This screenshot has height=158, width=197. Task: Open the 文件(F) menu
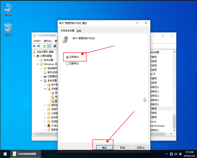click(x=37, y=40)
